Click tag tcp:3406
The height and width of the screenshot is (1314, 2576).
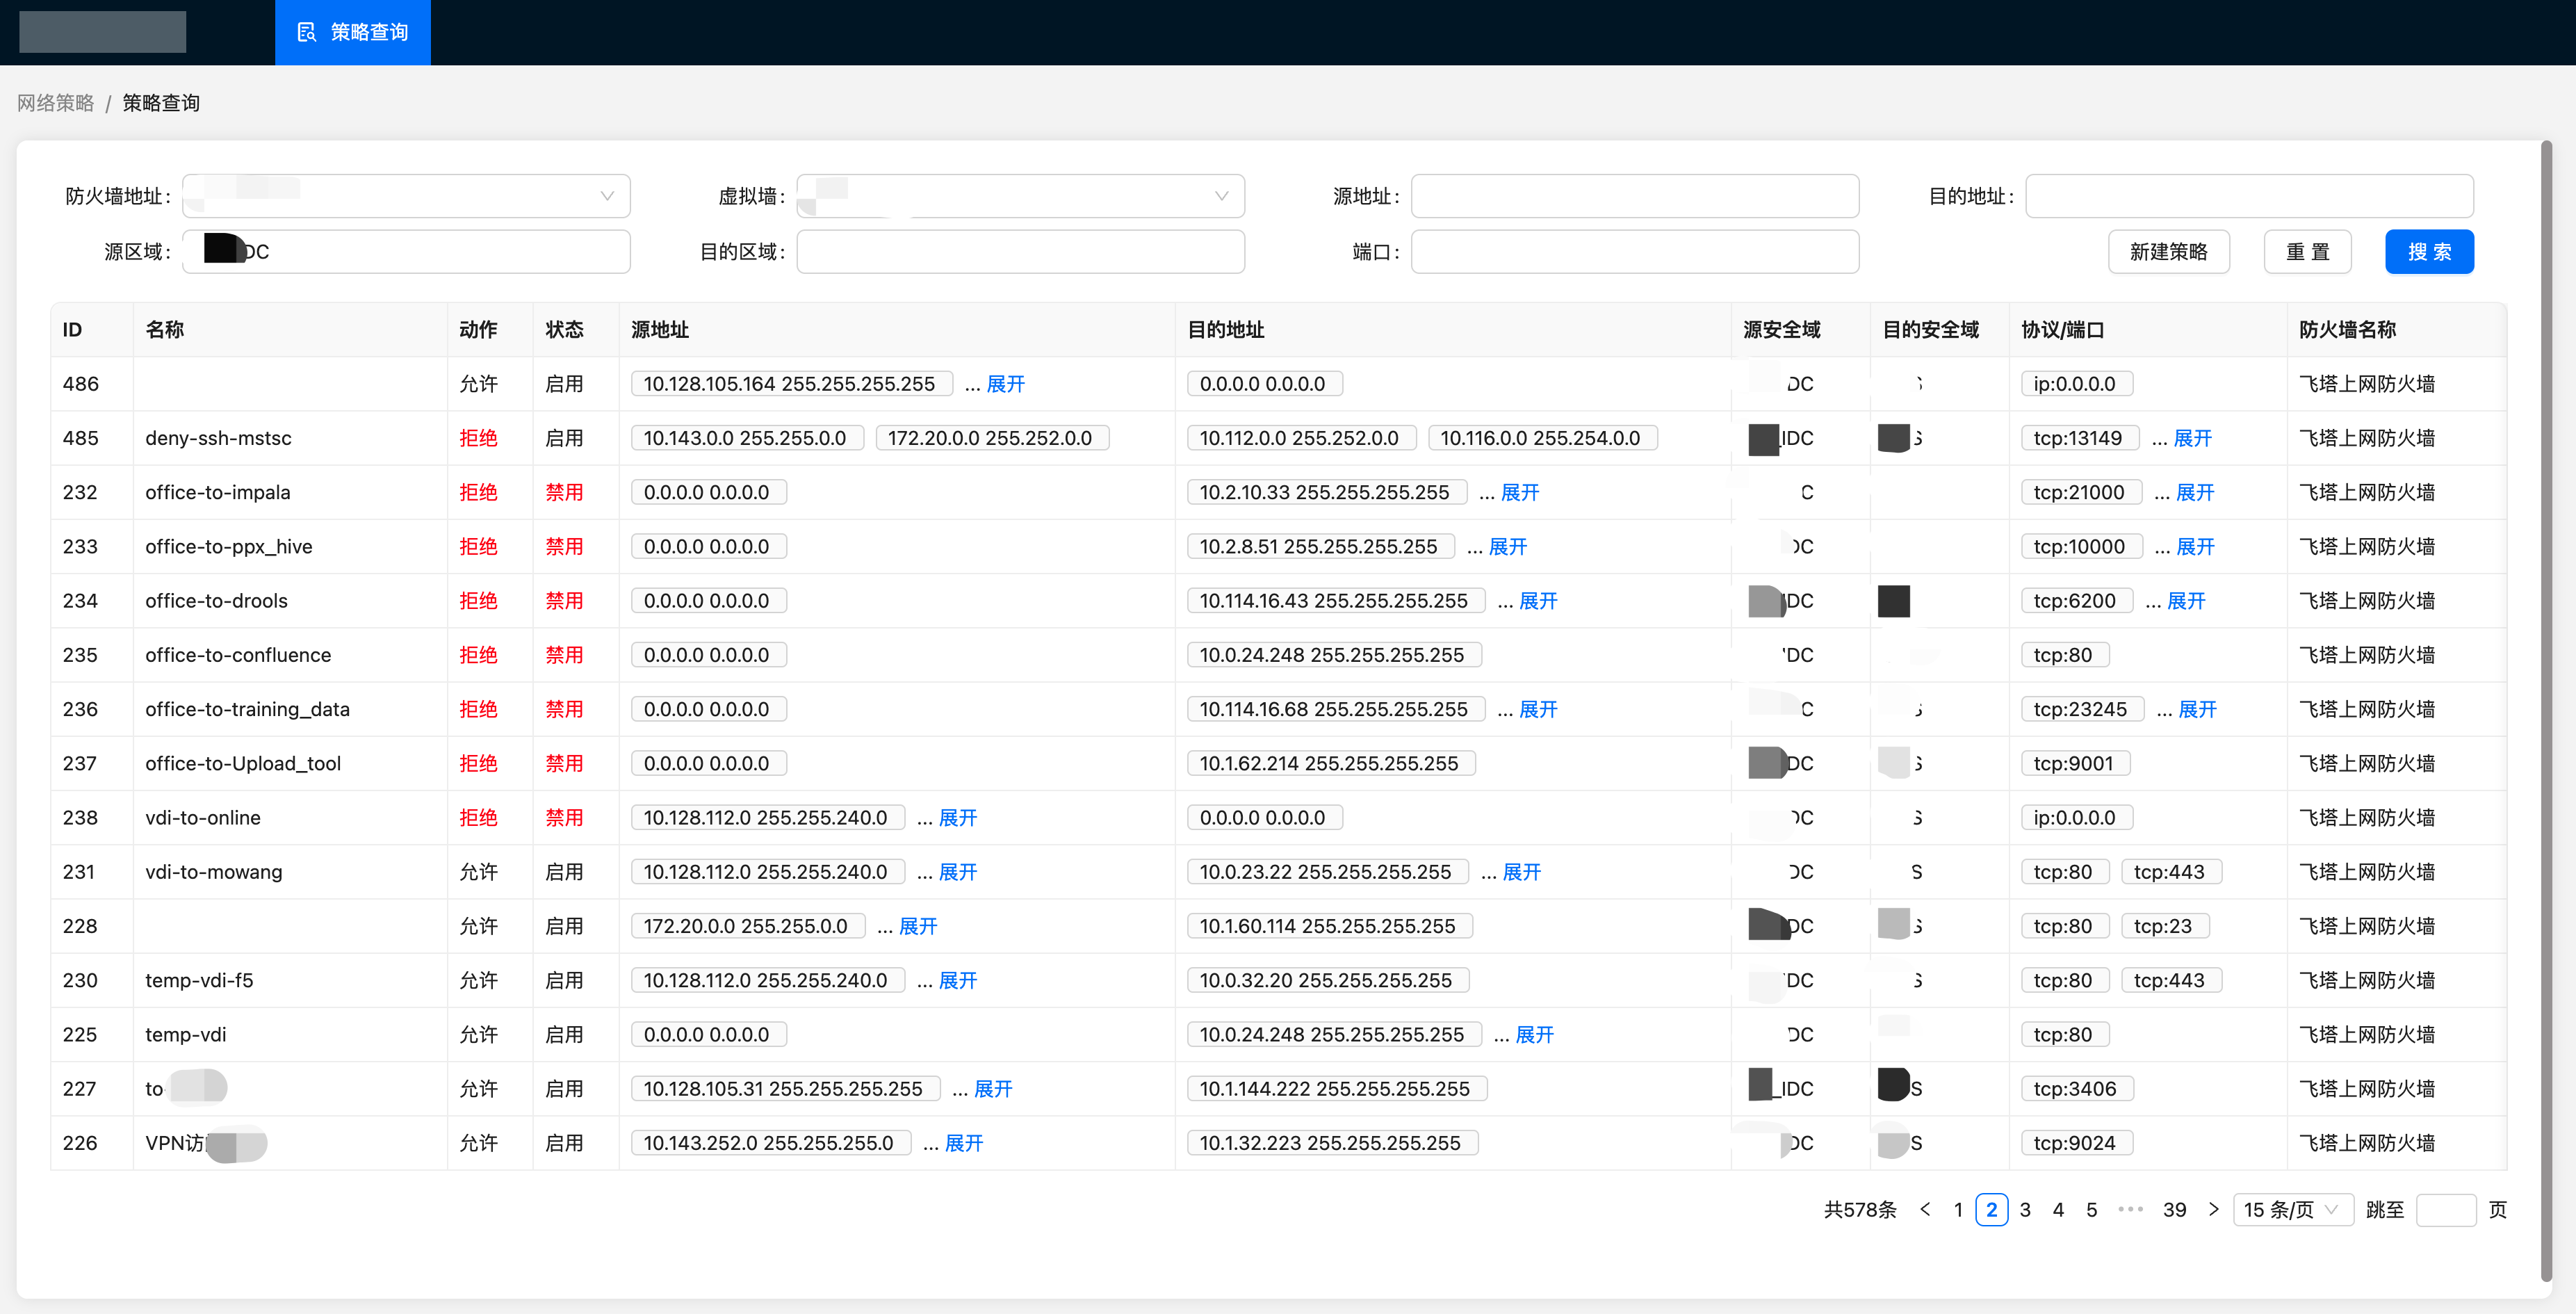click(2076, 1088)
